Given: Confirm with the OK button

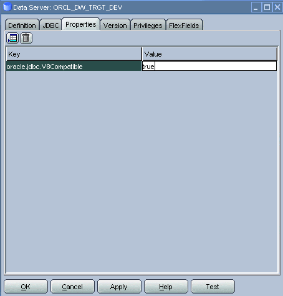Looking at the screenshot, I should (x=26, y=287).
